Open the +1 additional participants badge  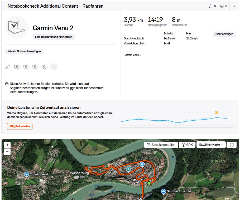(54, 67)
